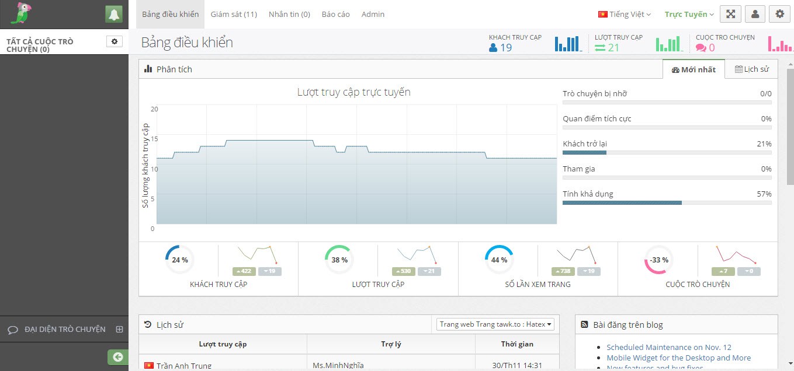794x371 pixels.
Task: Click the Tất cả cuộc trò chuyện (0) heading
Action: 40,45
